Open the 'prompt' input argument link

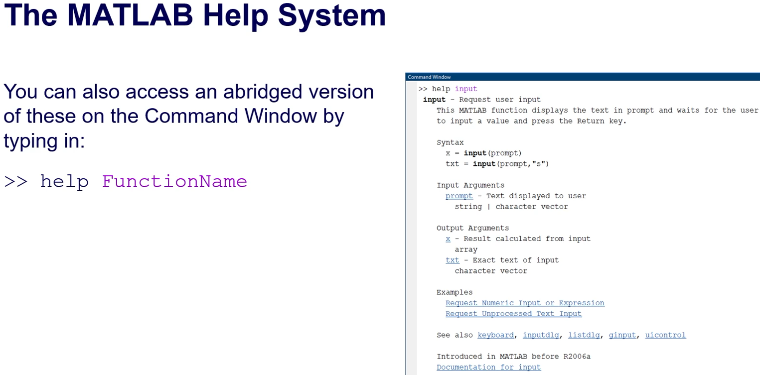[459, 196]
